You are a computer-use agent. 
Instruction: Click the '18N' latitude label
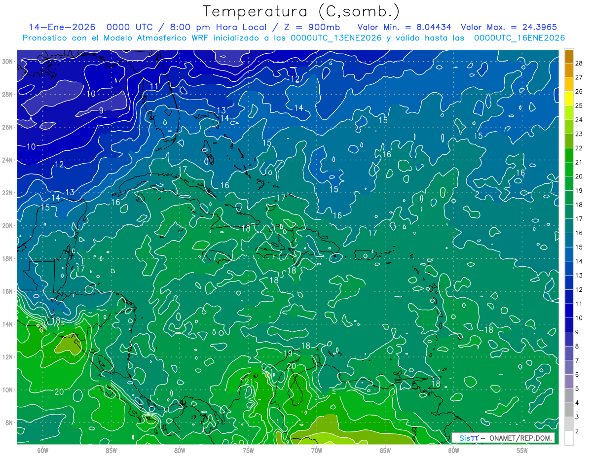[8, 258]
